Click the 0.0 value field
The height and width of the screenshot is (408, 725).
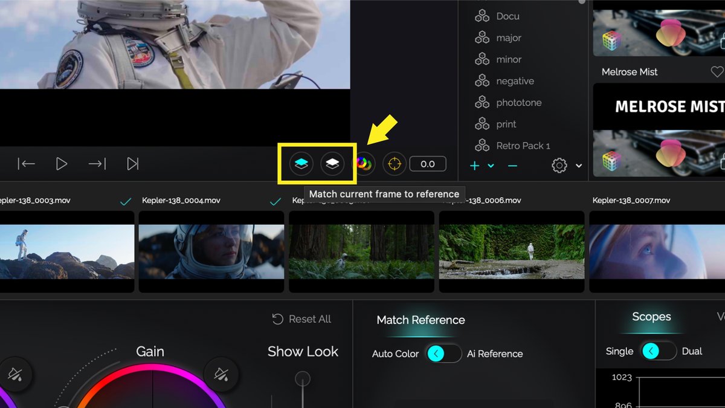tap(428, 164)
